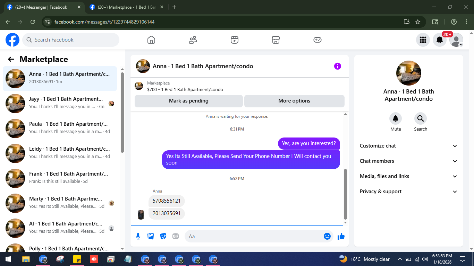Click the Mute bell button
The height and width of the screenshot is (266, 474).
click(x=396, y=119)
